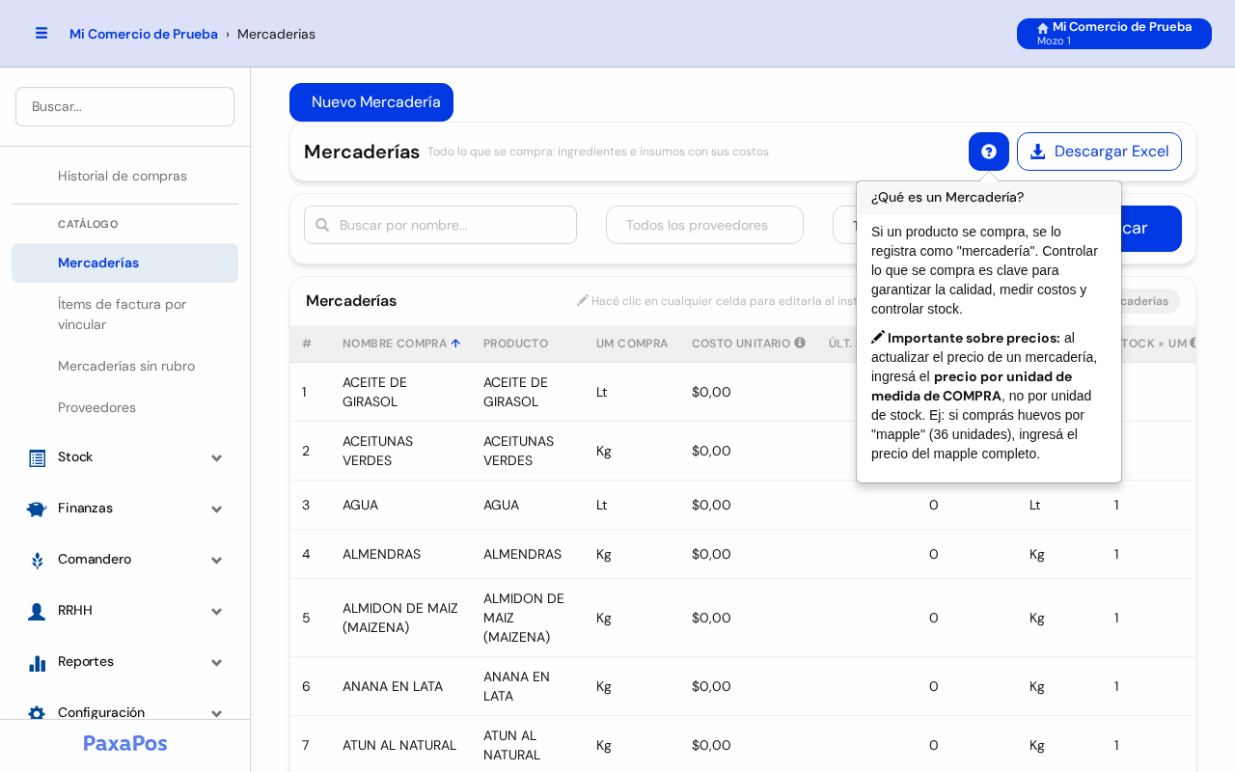Click the ALMENDRAS nombre compra cell
The image size is (1235, 772).
click(401, 554)
